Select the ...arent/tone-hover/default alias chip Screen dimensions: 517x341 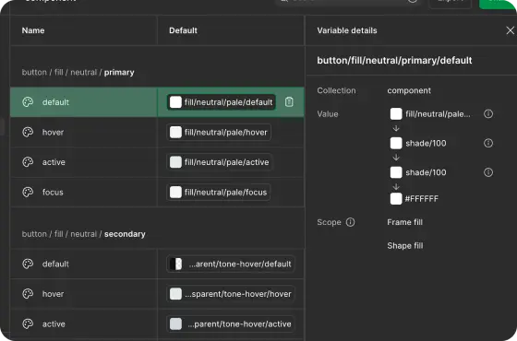coord(231,264)
